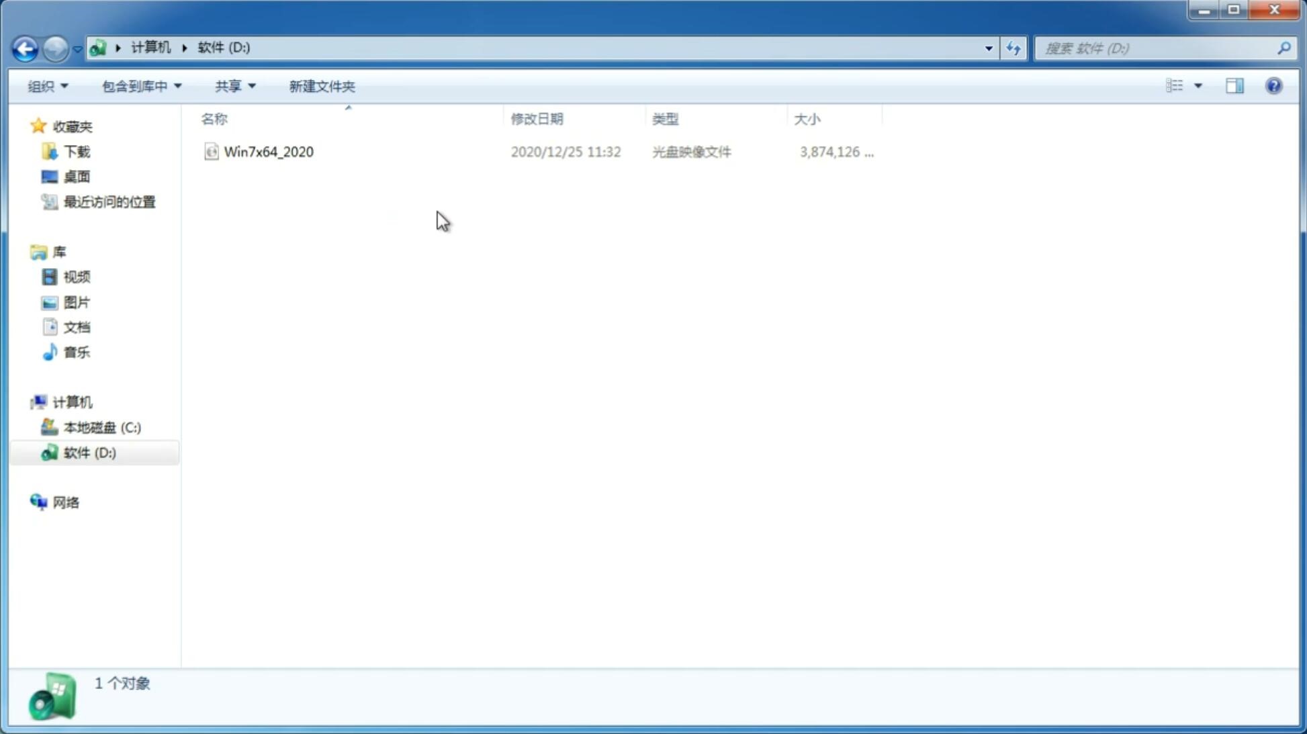Click the back navigation arrow button
The image size is (1307, 734).
(x=24, y=48)
